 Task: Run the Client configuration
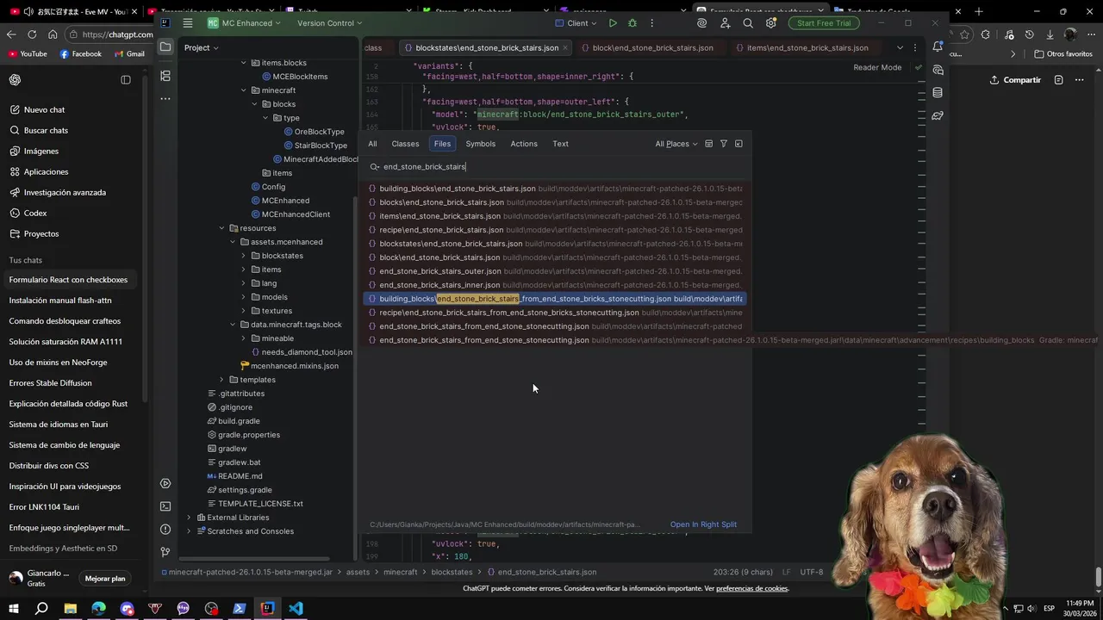[613, 23]
